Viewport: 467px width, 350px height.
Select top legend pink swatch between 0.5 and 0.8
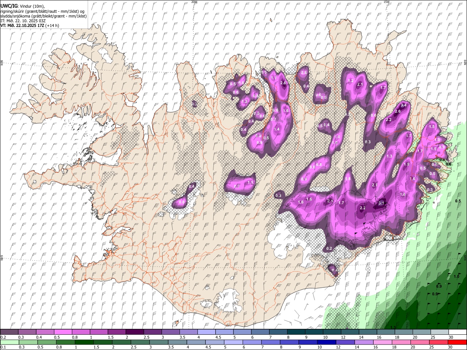click(x=63, y=332)
